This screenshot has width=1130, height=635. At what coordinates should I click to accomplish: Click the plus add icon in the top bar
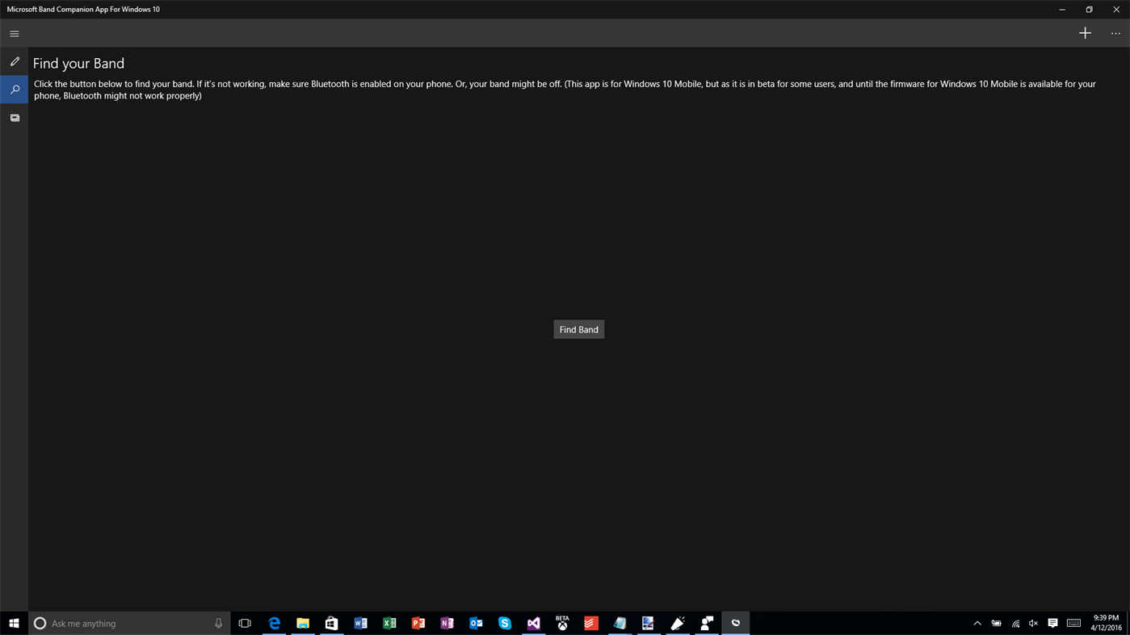1085,33
